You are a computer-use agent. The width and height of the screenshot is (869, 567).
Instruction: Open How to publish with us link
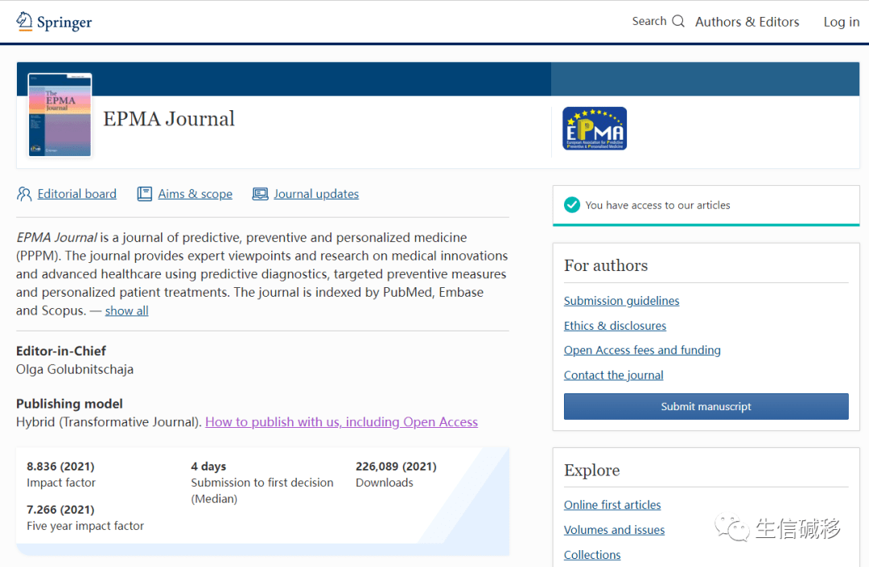point(341,421)
